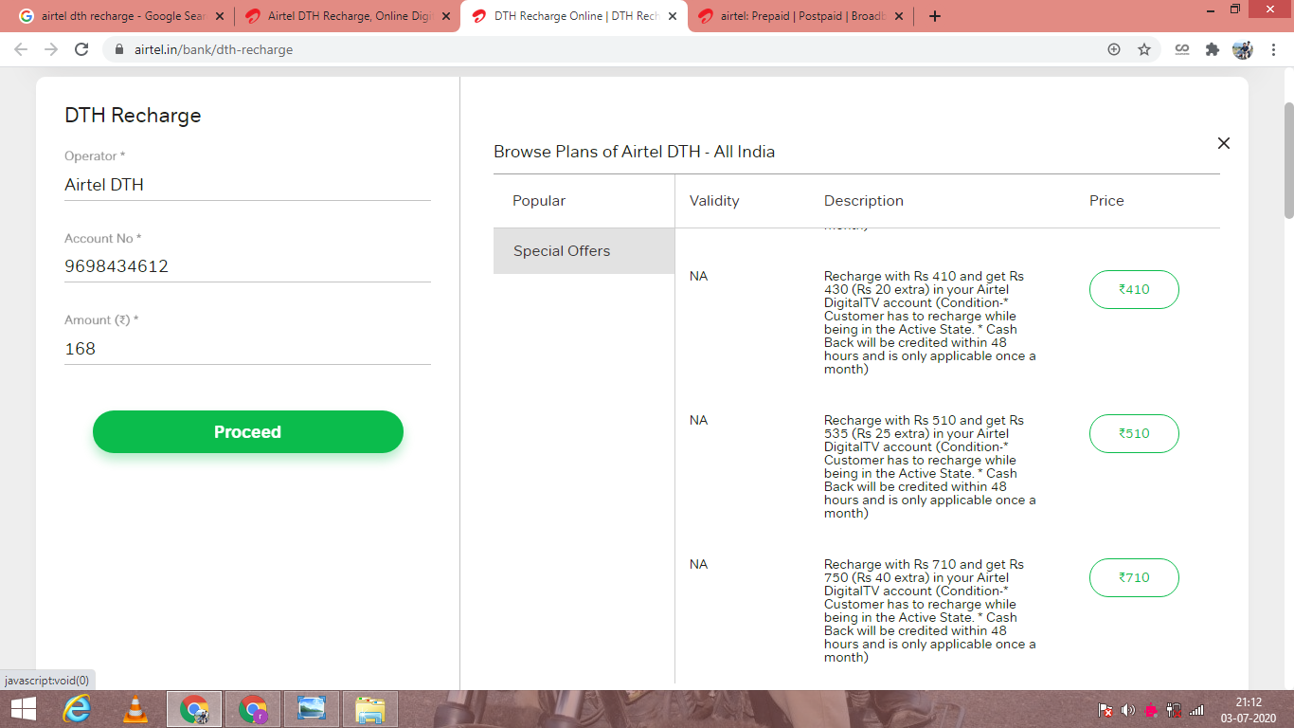
Task: Click the Validity column header
Action: click(x=714, y=201)
